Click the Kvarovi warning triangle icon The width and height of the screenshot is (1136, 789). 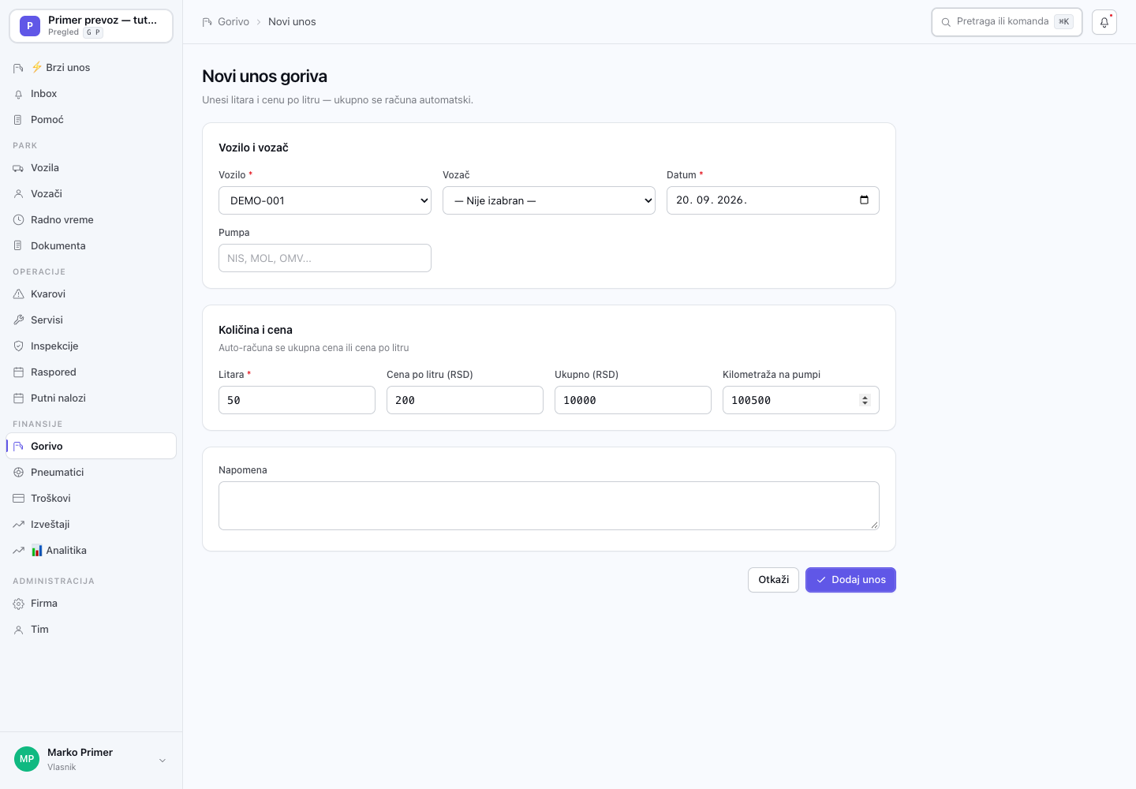point(18,294)
